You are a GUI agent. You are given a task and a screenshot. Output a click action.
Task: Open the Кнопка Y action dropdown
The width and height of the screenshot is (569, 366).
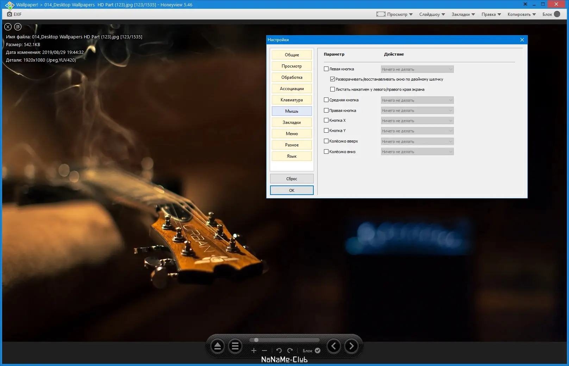pos(417,131)
